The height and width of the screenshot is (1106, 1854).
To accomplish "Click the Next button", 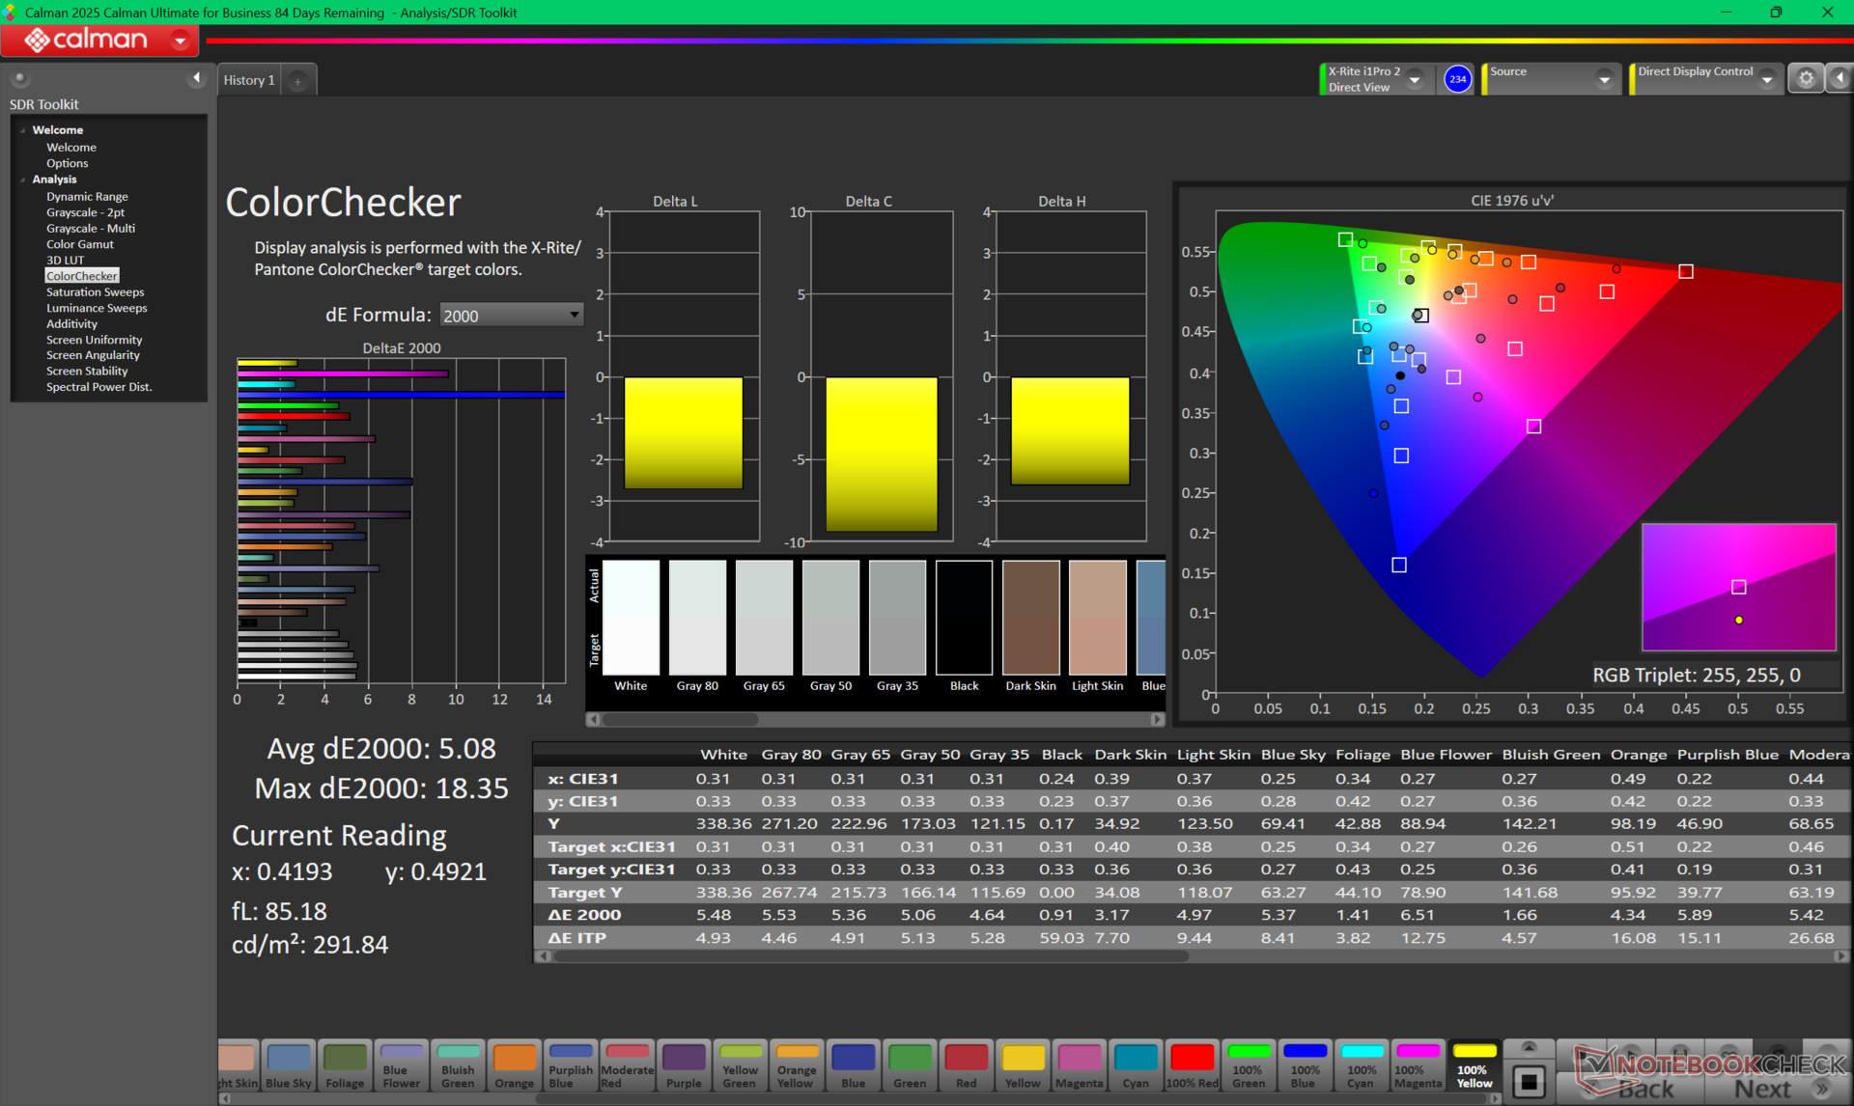I will (x=1762, y=1089).
